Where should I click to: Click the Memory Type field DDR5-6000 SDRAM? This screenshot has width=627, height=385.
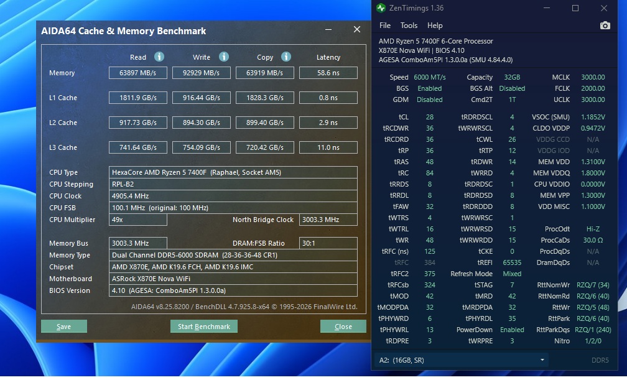(x=233, y=254)
